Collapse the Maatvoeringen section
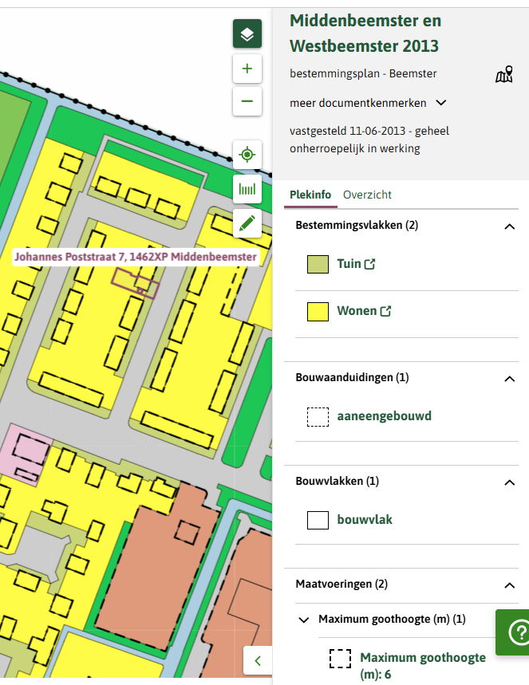The height and width of the screenshot is (685, 529). 509,585
